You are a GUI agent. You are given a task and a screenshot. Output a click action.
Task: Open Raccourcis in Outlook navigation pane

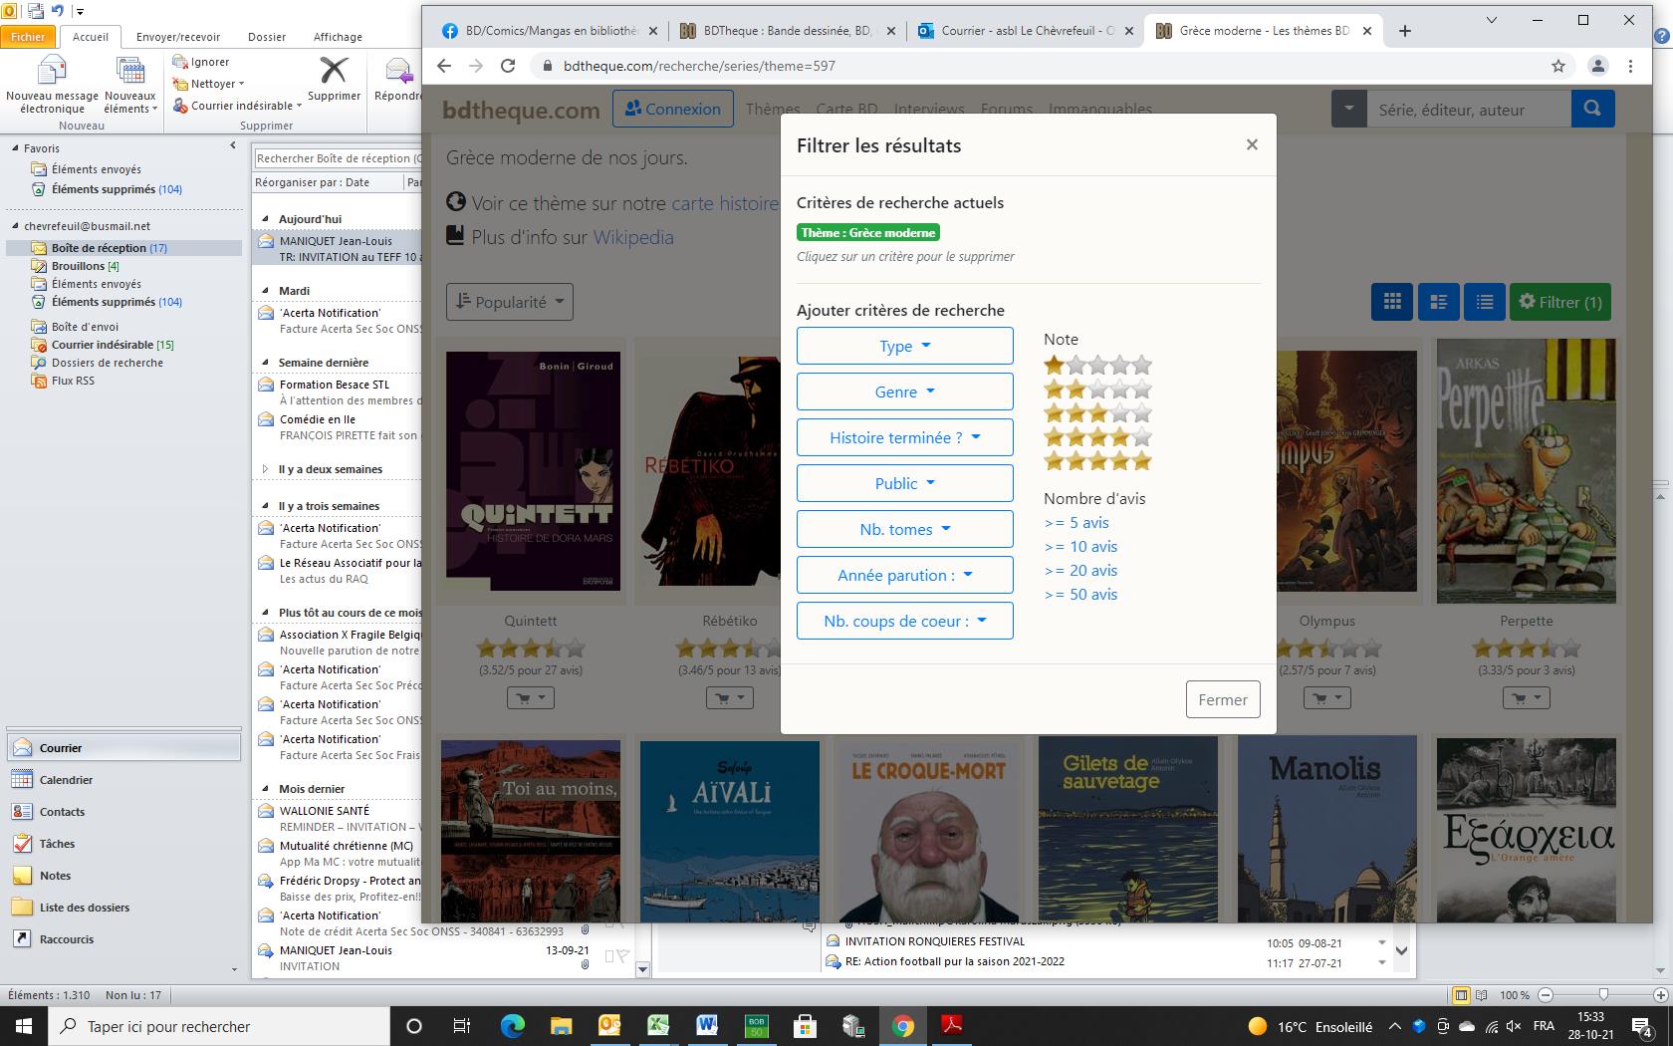pyautogui.click(x=123, y=939)
